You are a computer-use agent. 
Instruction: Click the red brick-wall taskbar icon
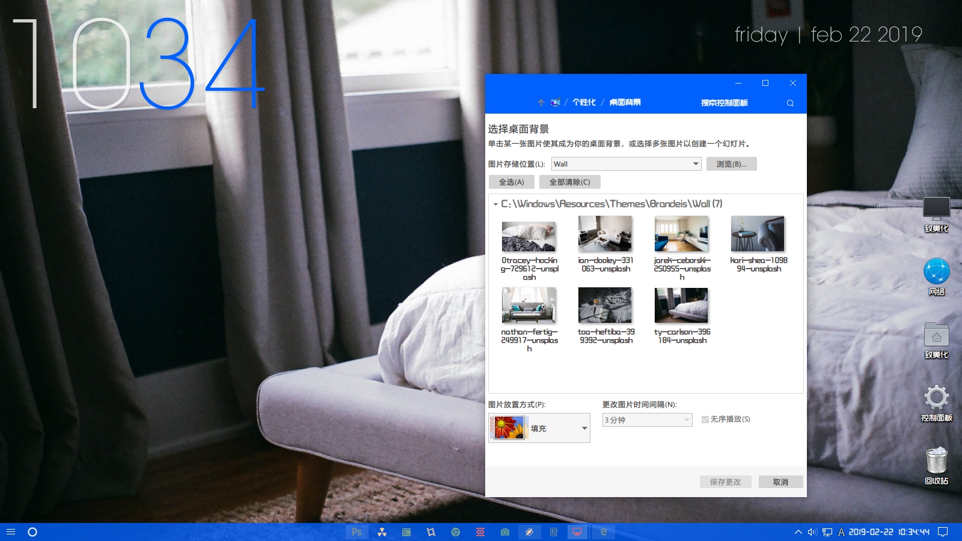click(480, 532)
